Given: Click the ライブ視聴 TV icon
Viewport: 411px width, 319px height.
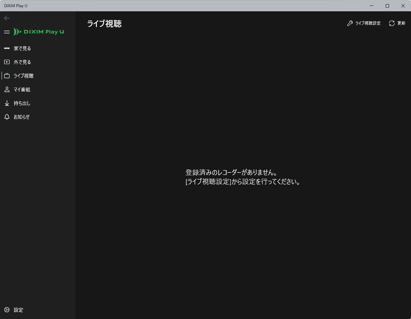Looking at the screenshot, I should 7,76.
